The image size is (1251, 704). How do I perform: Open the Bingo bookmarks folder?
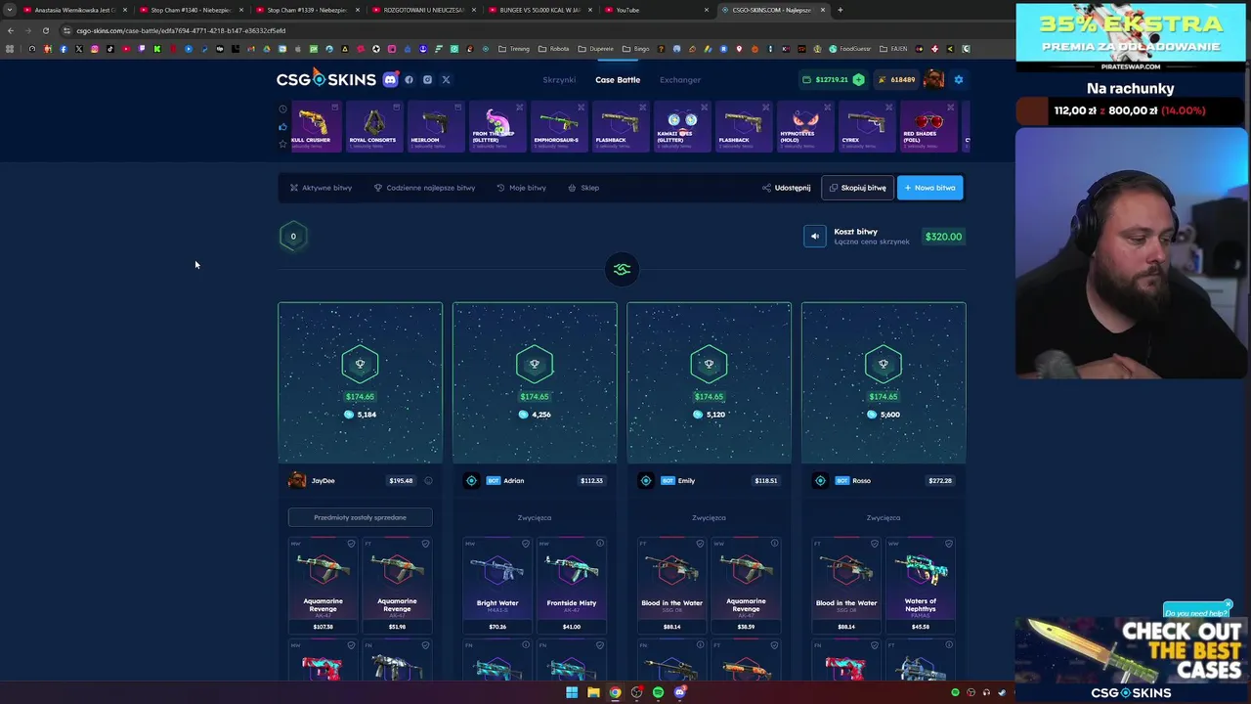click(636, 49)
